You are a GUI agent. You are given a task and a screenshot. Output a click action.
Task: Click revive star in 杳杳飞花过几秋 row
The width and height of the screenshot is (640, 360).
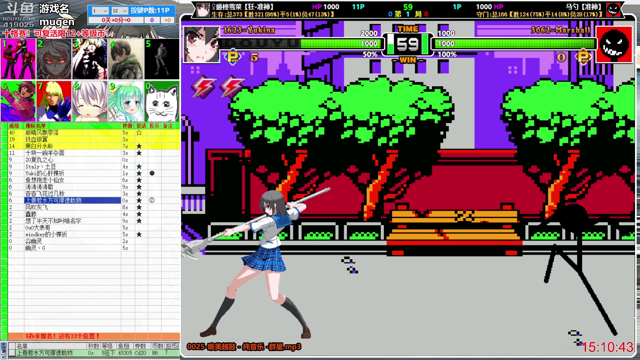point(139,194)
